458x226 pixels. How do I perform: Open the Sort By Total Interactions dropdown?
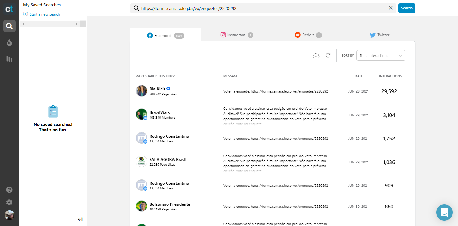[381, 56]
